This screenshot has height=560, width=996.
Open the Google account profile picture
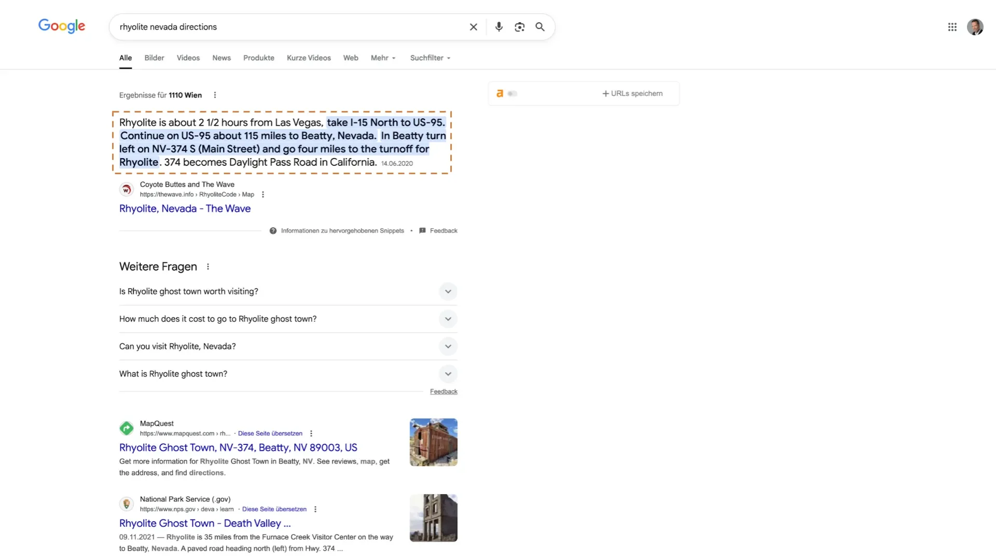coord(975,27)
